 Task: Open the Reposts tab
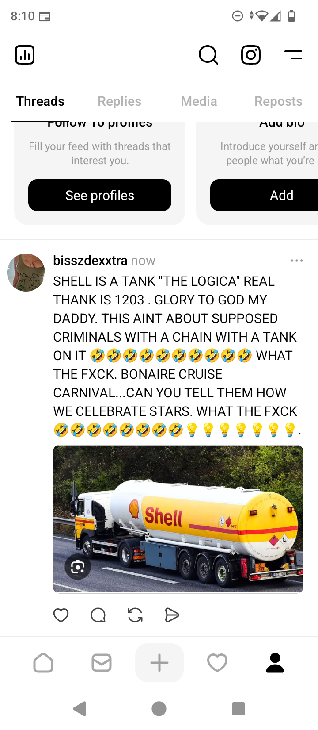coord(278,101)
